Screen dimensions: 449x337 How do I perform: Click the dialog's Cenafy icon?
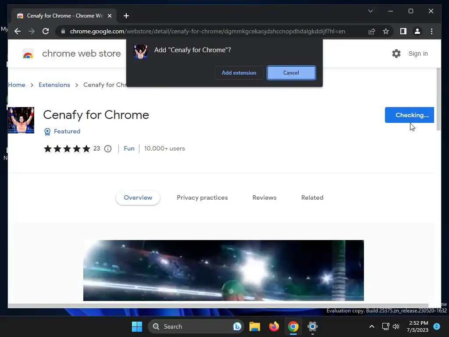[x=140, y=52]
